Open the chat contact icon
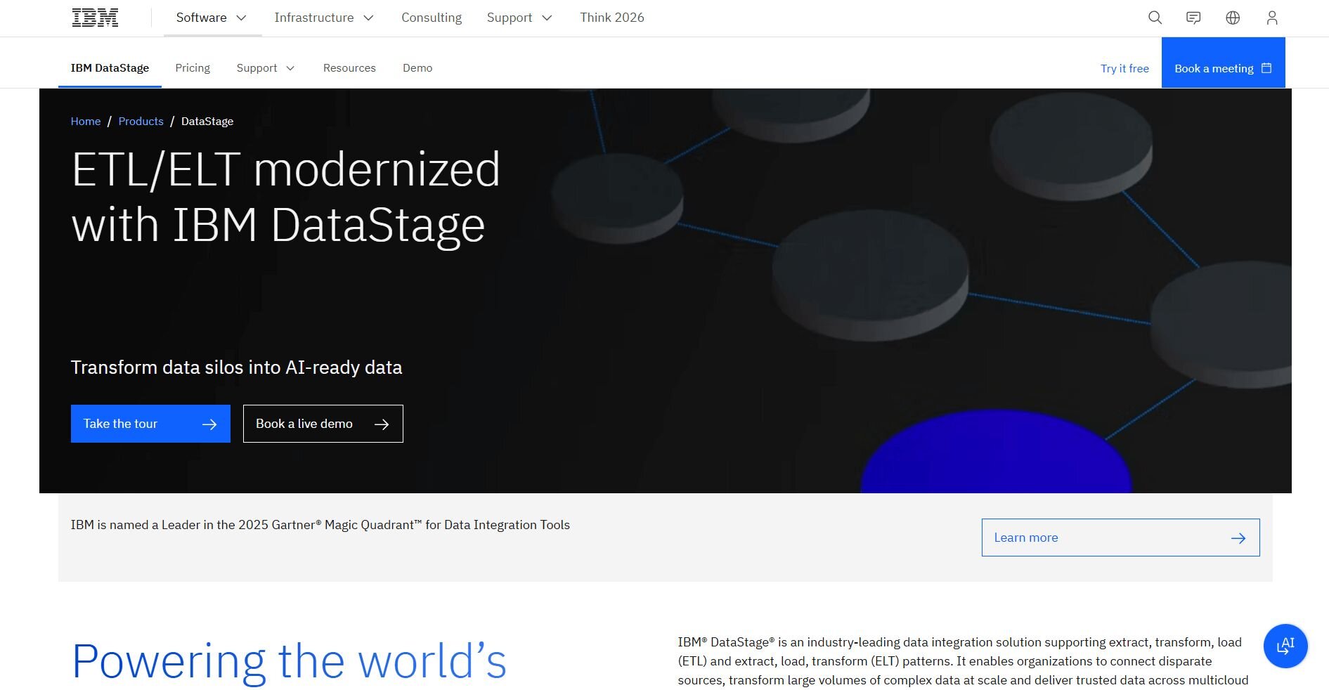The height and width of the screenshot is (690, 1329). [x=1193, y=18]
